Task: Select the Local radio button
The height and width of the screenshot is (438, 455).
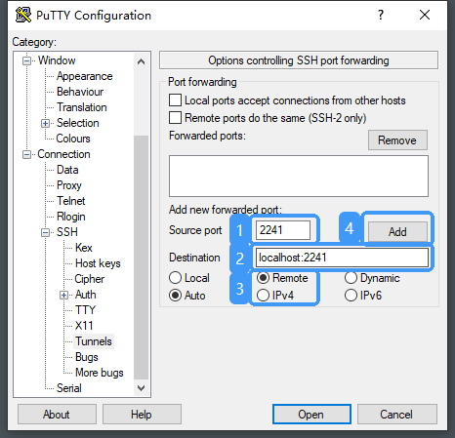Action: [175, 278]
